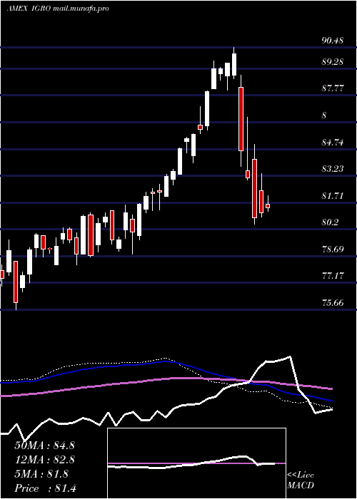This screenshot has width=357, height=499.
Task: Click the 50MA : 84.8 readout
Action: click(44, 446)
